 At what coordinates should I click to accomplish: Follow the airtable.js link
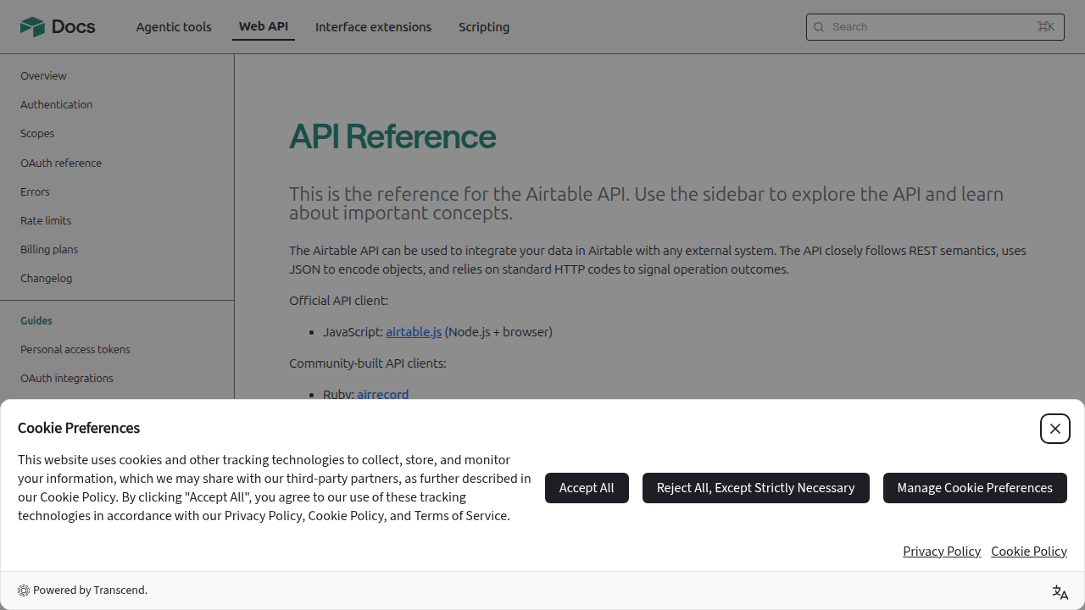(x=414, y=332)
